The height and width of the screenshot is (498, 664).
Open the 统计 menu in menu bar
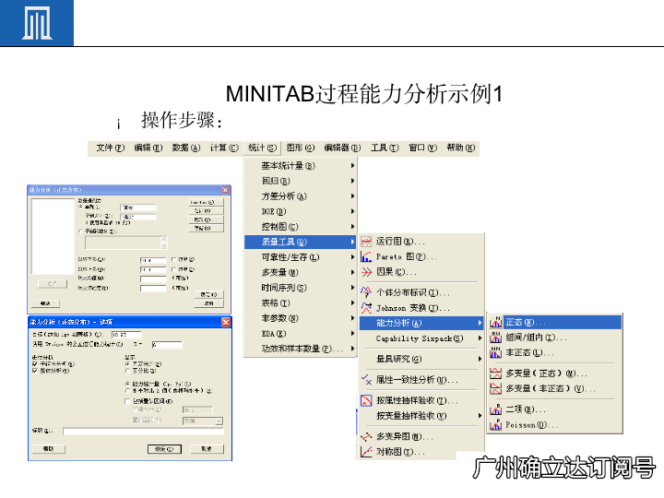(x=261, y=148)
